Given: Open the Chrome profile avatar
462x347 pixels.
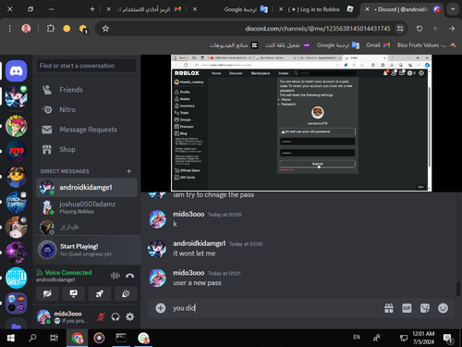Looking at the screenshot, I should tap(26, 29).
